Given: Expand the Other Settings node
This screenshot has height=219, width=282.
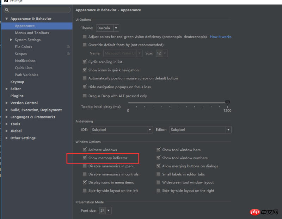Looking at the screenshot, I should click(7, 138).
